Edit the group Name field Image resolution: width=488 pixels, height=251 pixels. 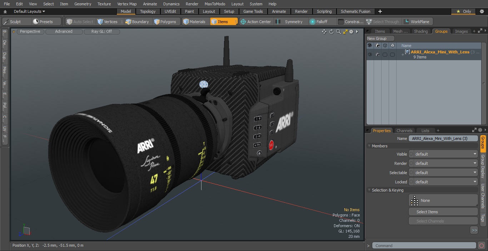coord(443,138)
